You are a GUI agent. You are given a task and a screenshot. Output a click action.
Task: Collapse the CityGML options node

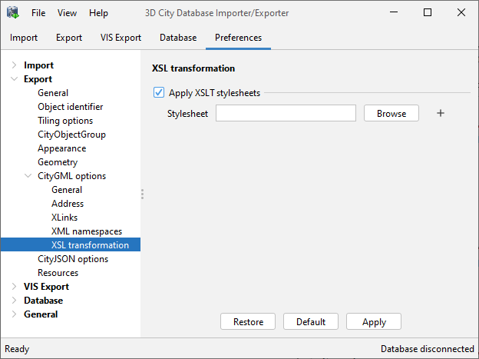28,176
